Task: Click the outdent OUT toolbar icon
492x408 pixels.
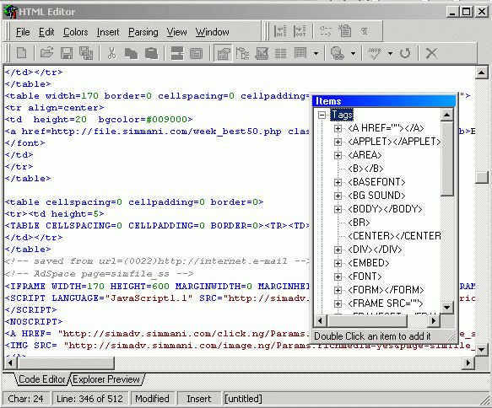Action: (300, 31)
